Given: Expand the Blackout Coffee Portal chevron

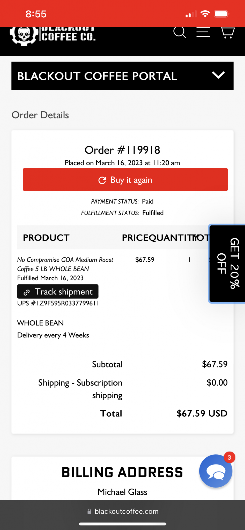Looking at the screenshot, I should click(218, 75).
